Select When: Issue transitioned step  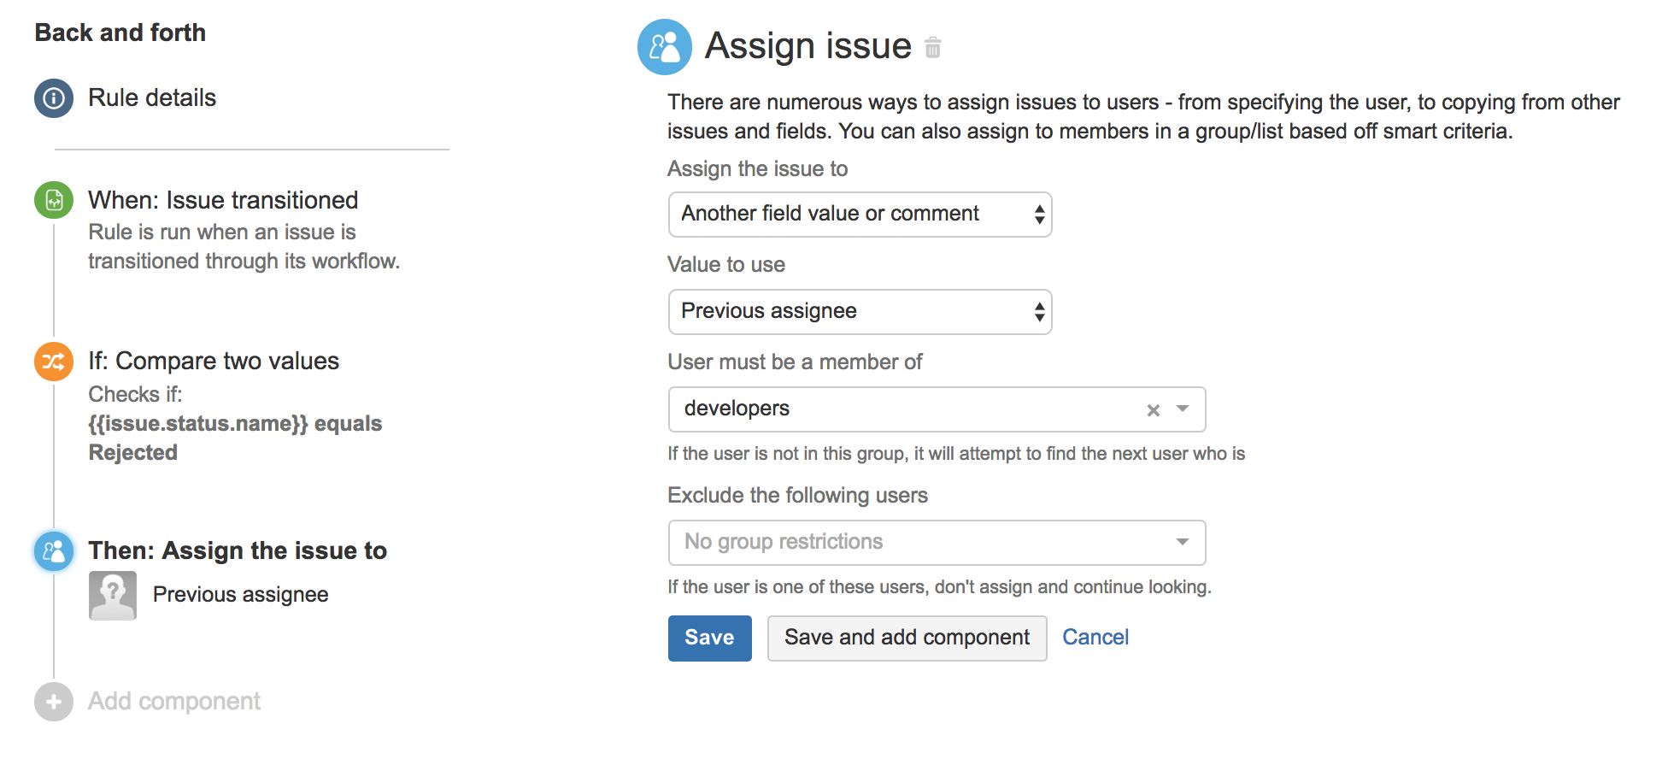(223, 200)
